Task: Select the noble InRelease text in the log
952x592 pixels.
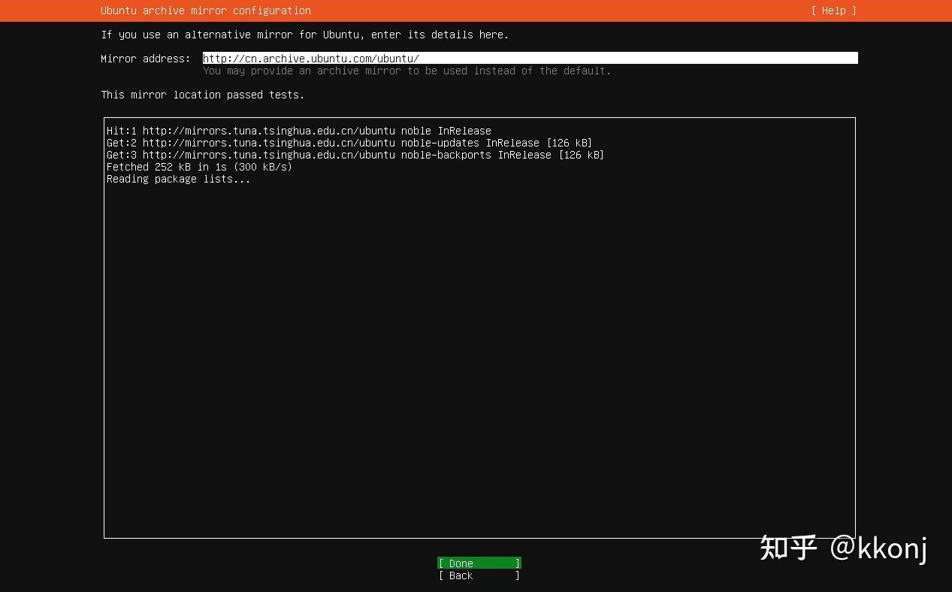Action: pos(446,130)
